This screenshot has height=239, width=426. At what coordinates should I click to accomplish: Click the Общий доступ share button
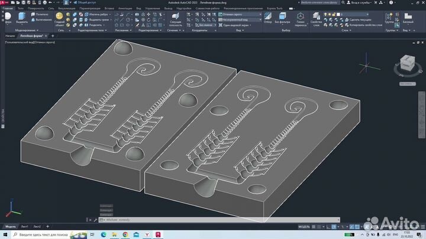pos(85,2)
